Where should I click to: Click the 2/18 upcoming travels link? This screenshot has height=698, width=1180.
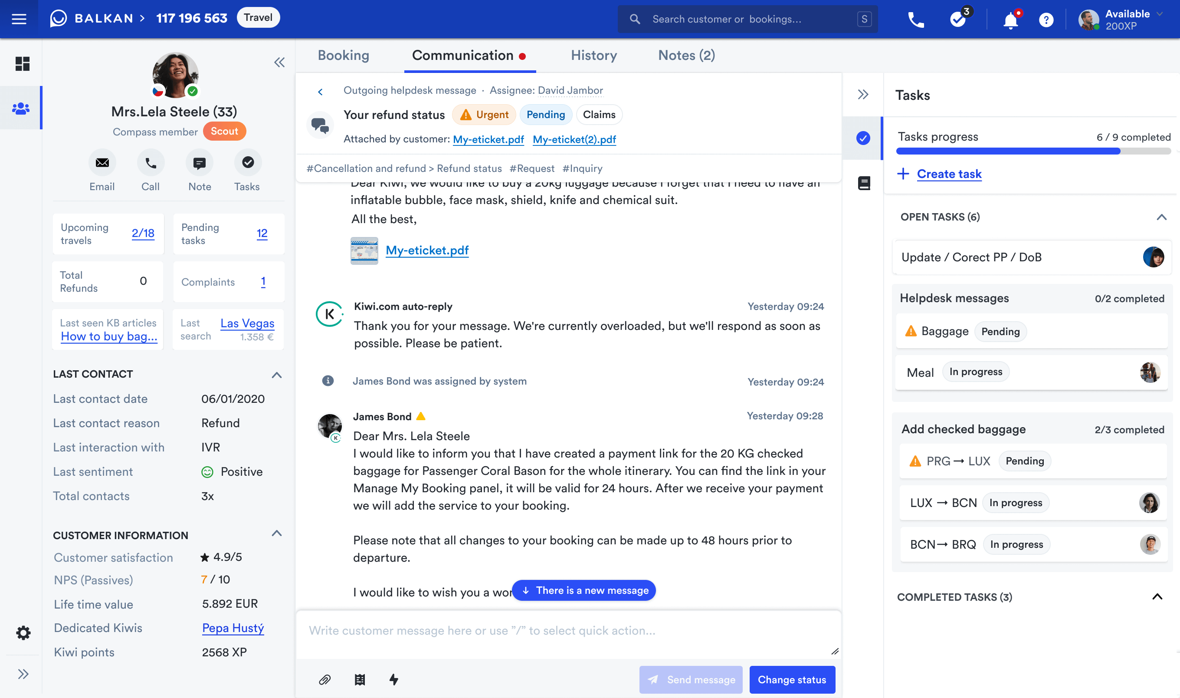coord(143,233)
